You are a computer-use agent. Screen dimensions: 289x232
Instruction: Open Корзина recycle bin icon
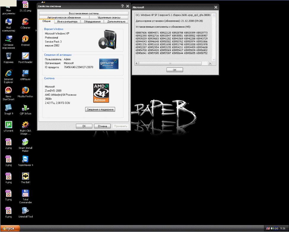click(x=9, y=58)
